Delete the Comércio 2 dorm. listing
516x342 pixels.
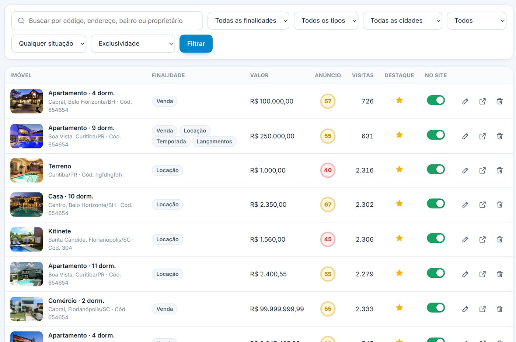click(500, 309)
